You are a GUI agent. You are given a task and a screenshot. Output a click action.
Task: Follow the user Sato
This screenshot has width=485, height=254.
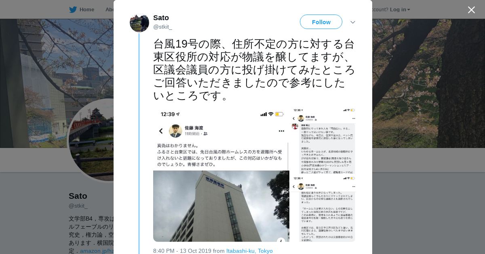click(x=321, y=22)
